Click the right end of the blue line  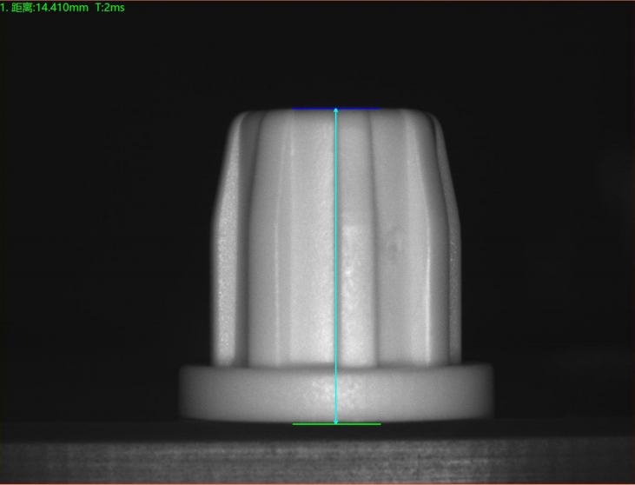[x=380, y=109]
